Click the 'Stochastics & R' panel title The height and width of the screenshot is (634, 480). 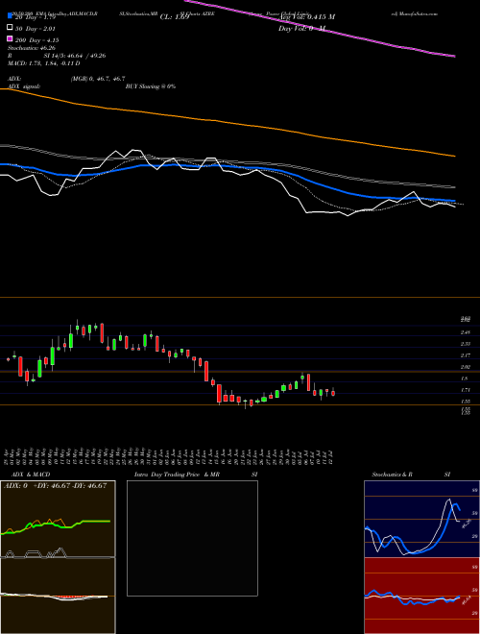392,475
